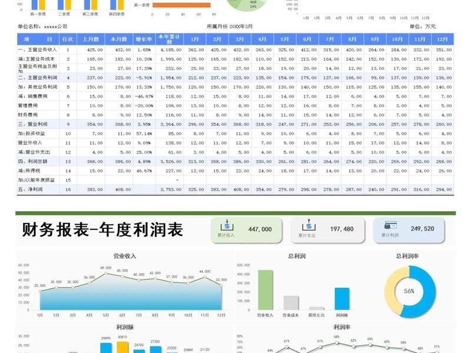Image resolution: width=471 pixels, height=353 pixels.
Task: Click the 1.65% growth rate cell
Action: click(144, 50)
